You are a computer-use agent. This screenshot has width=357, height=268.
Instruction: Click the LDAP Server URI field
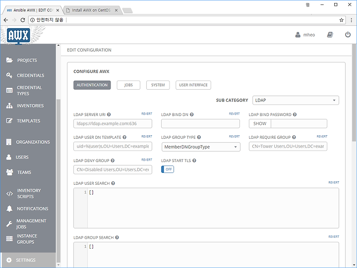point(113,123)
